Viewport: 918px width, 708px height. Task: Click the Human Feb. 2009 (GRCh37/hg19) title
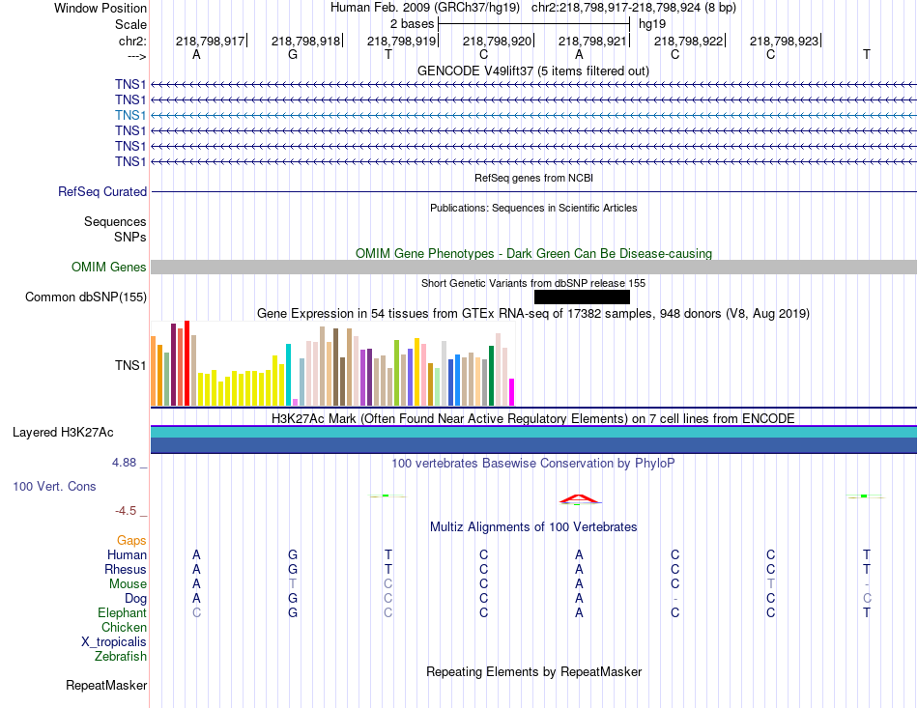(425, 8)
